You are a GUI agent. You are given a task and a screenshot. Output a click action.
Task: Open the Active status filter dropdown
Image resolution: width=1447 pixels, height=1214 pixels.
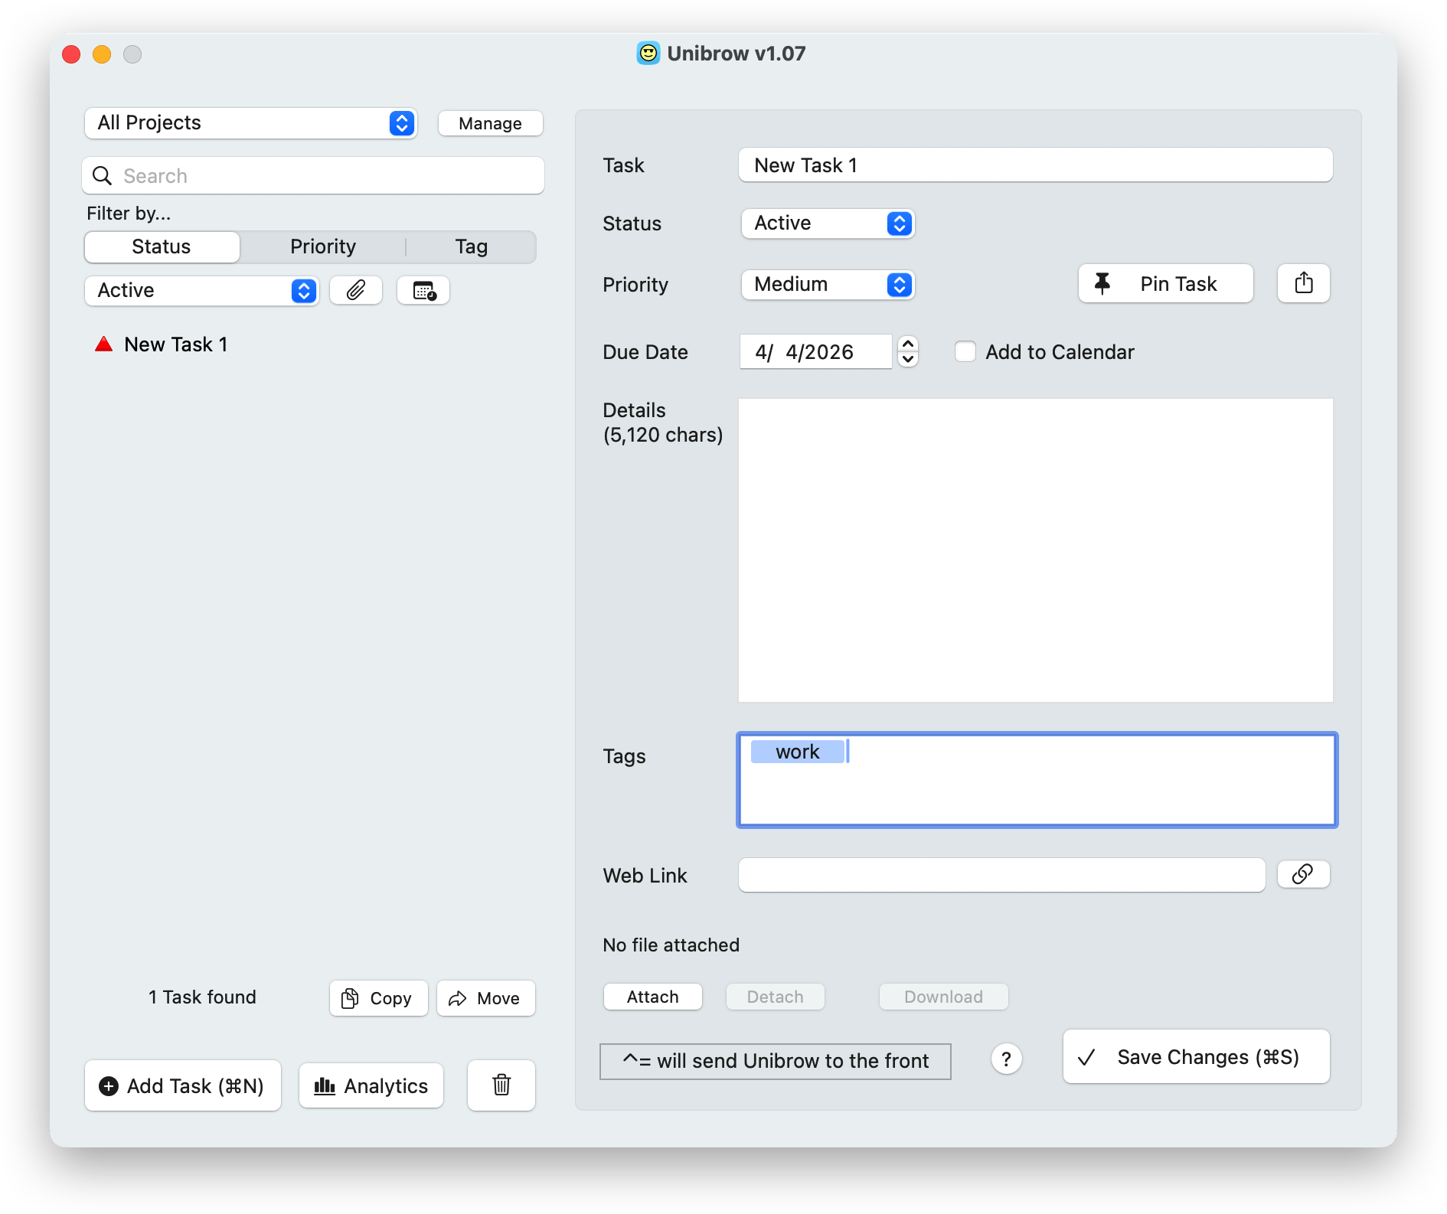coord(202,290)
